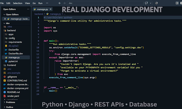Click backend in the breadcrumb
The image size is (182, 109).
[x=39, y=14]
